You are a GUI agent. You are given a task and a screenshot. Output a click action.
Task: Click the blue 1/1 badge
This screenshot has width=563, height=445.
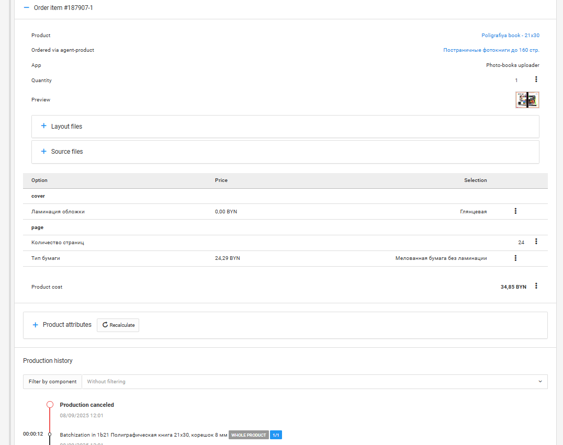pos(276,435)
